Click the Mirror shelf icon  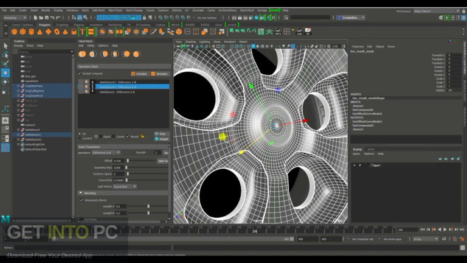(119, 32)
